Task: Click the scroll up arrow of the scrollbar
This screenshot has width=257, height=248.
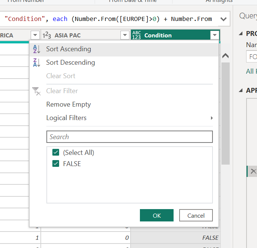Action: coord(225,56)
